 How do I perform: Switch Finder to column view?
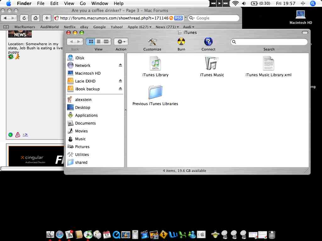[106, 42]
